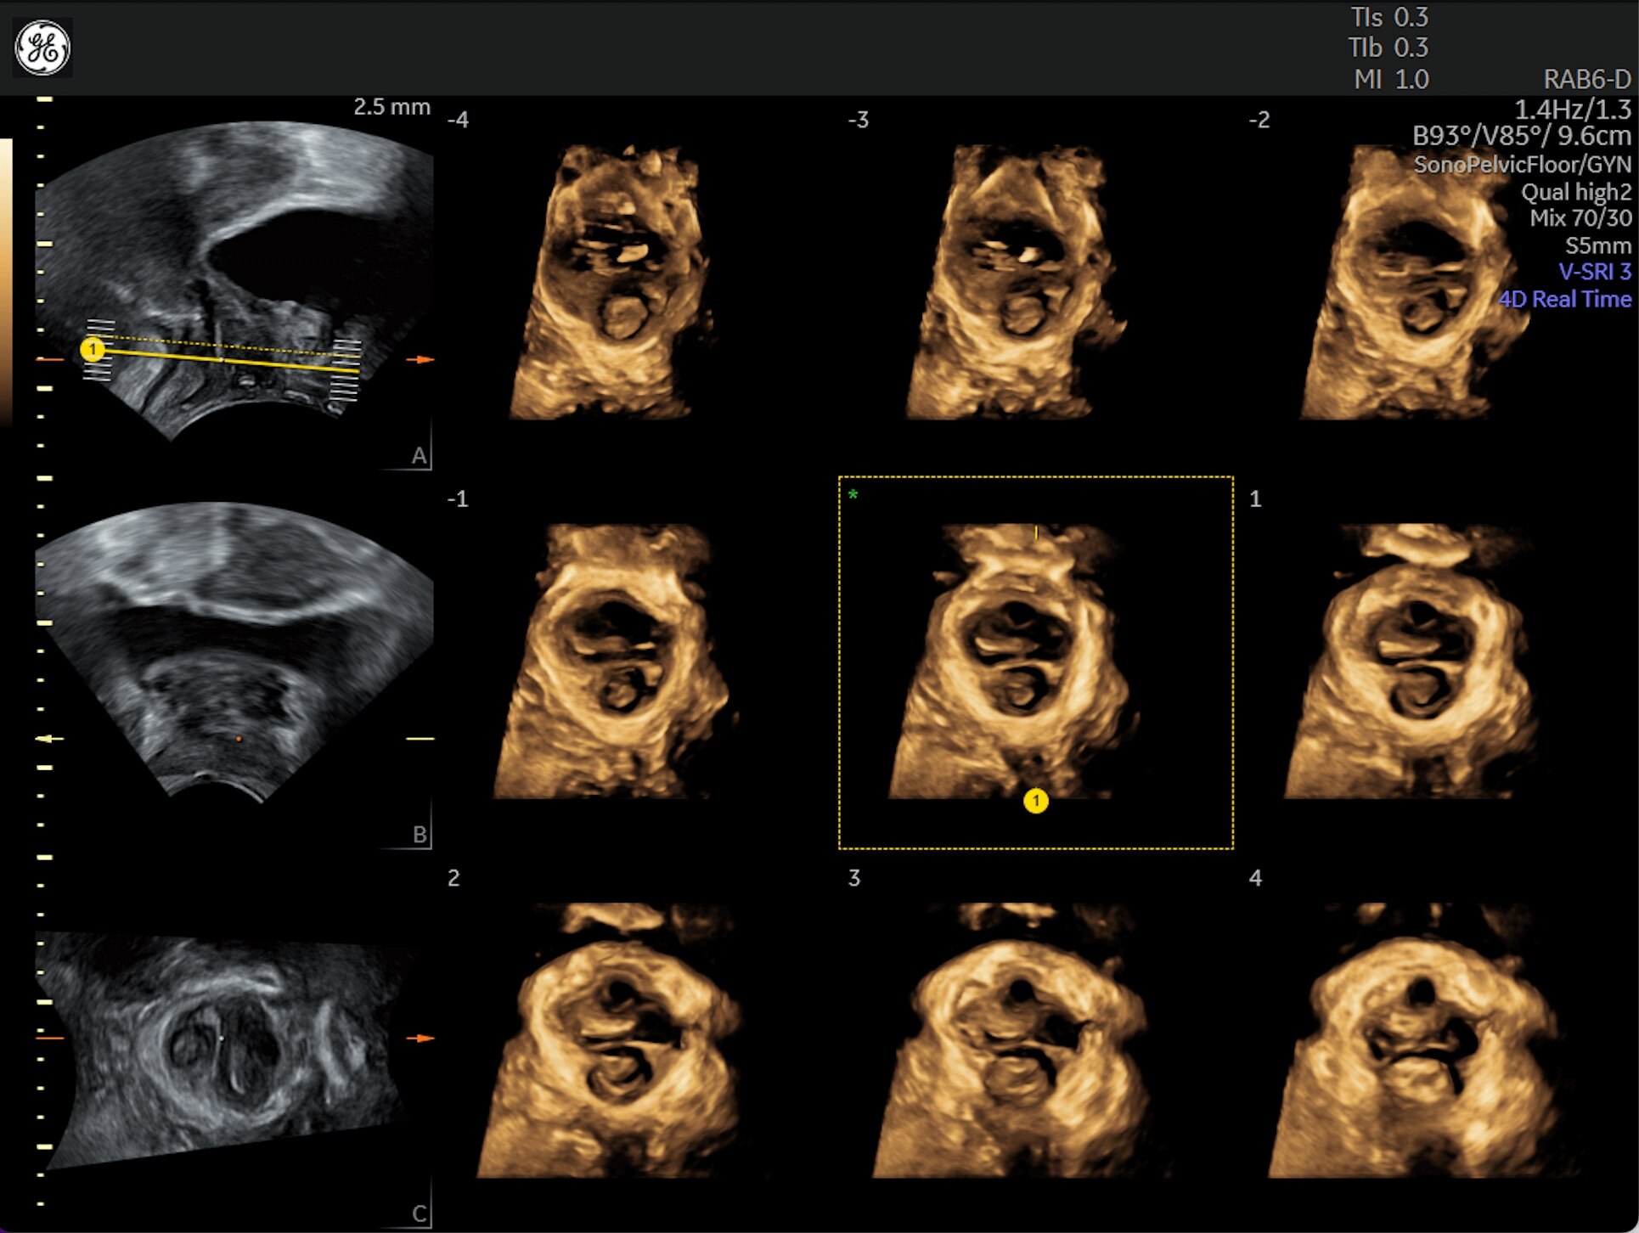Click yellow marker 1 below center slice
The height and width of the screenshot is (1233, 1639).
1035,801
